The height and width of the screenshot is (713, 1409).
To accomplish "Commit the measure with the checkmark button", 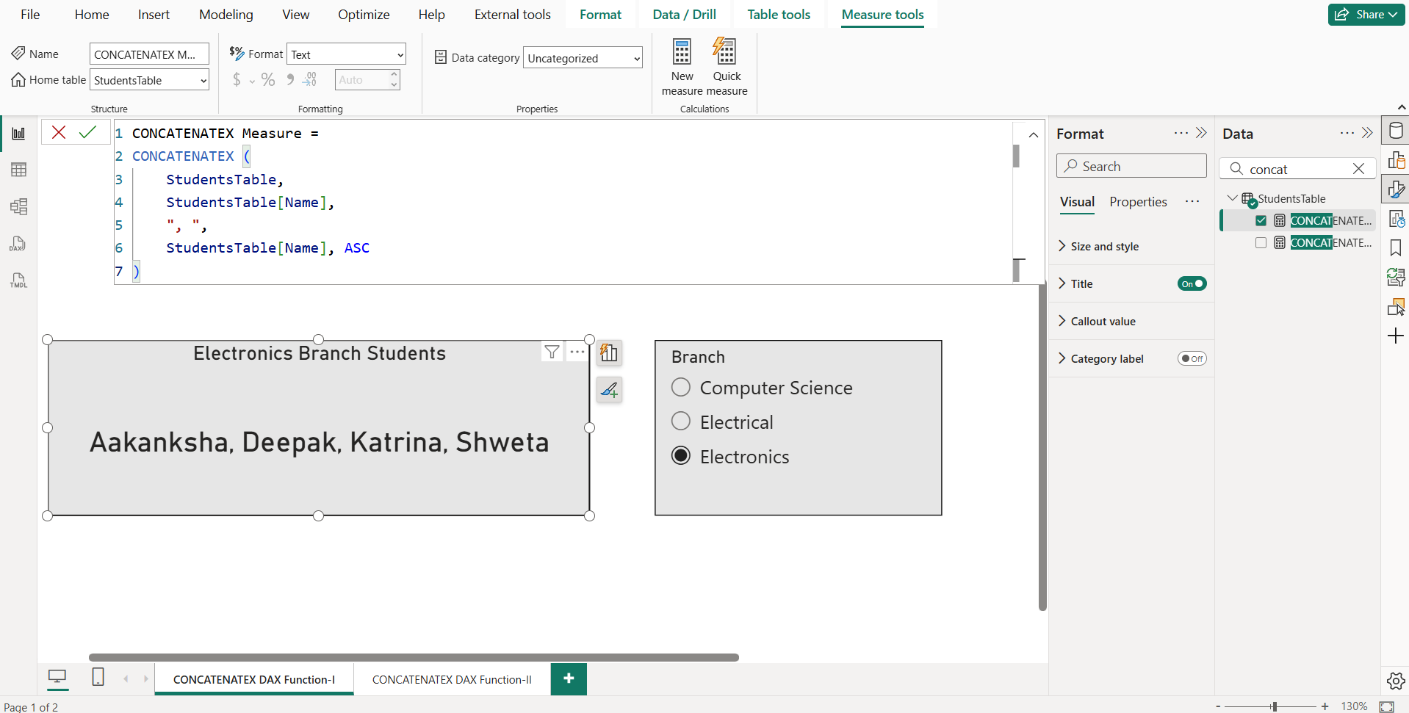I will (88, 132).
